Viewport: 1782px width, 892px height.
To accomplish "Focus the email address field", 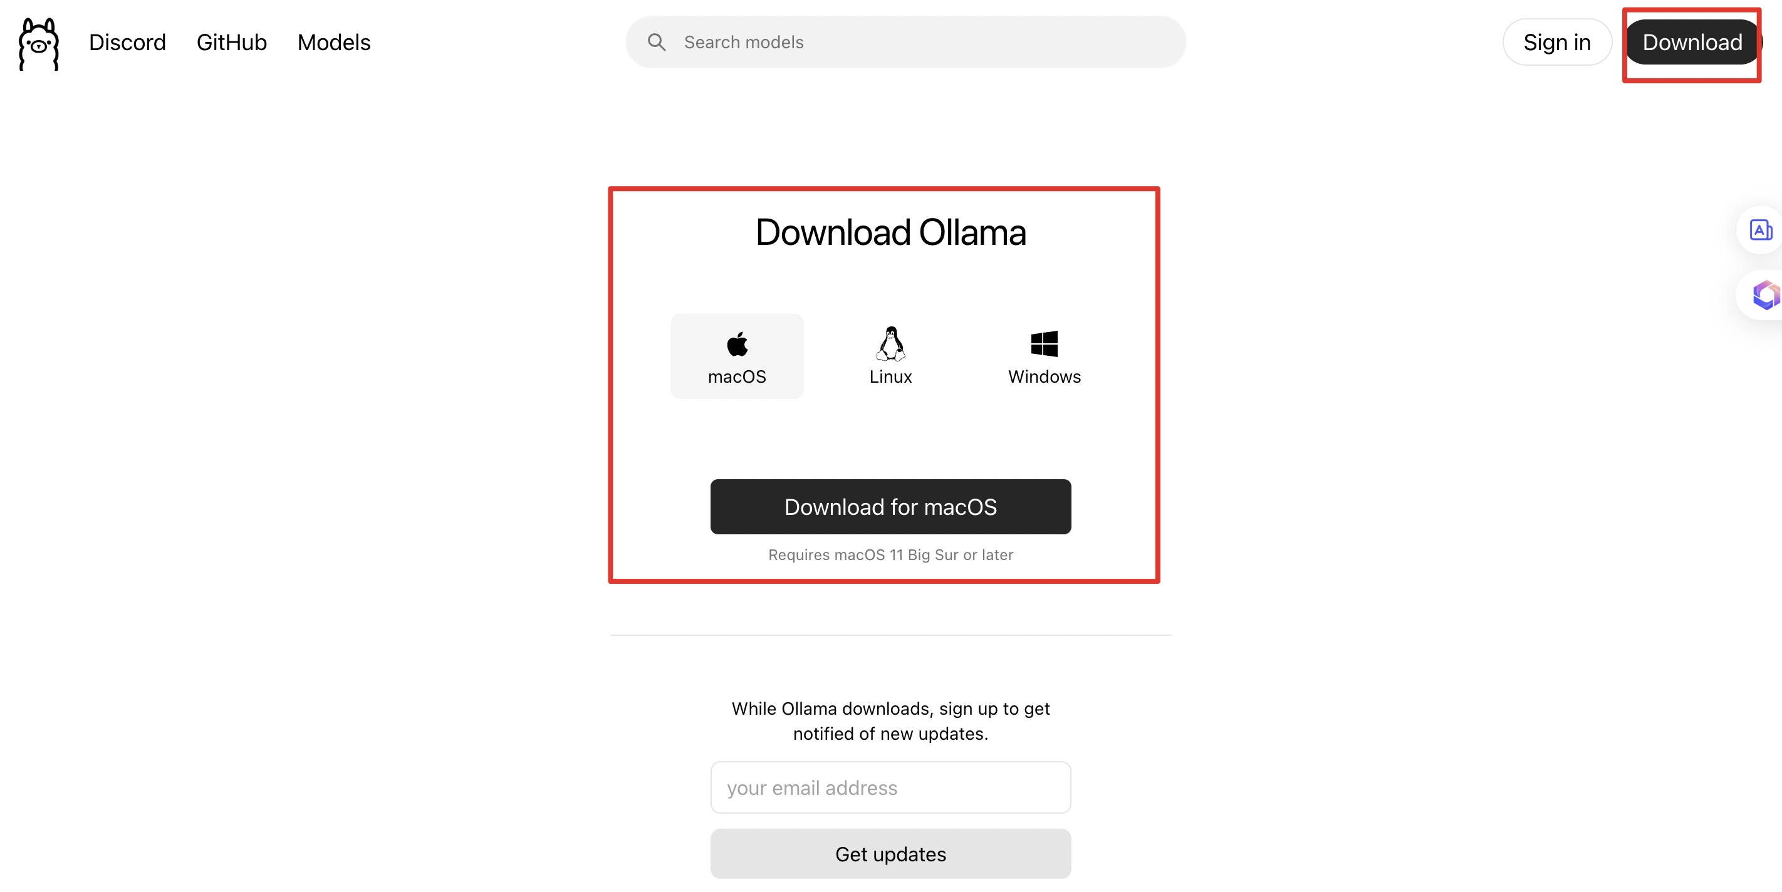I will 890,787.
